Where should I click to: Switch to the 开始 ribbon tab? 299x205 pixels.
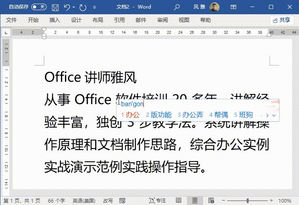click(33, 20)
